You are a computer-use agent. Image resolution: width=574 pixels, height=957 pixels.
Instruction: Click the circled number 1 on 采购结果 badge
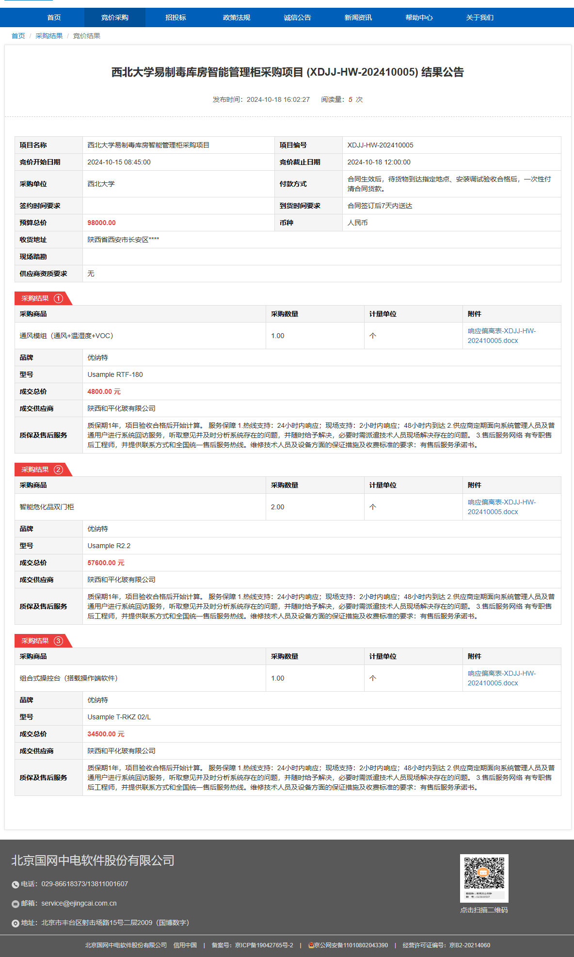(x=58, y=298)
